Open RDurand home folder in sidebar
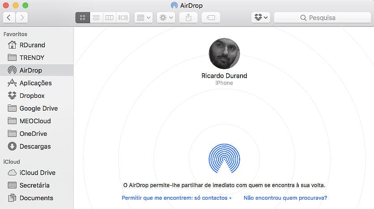 pyautogui.click(x=37, y=45)
